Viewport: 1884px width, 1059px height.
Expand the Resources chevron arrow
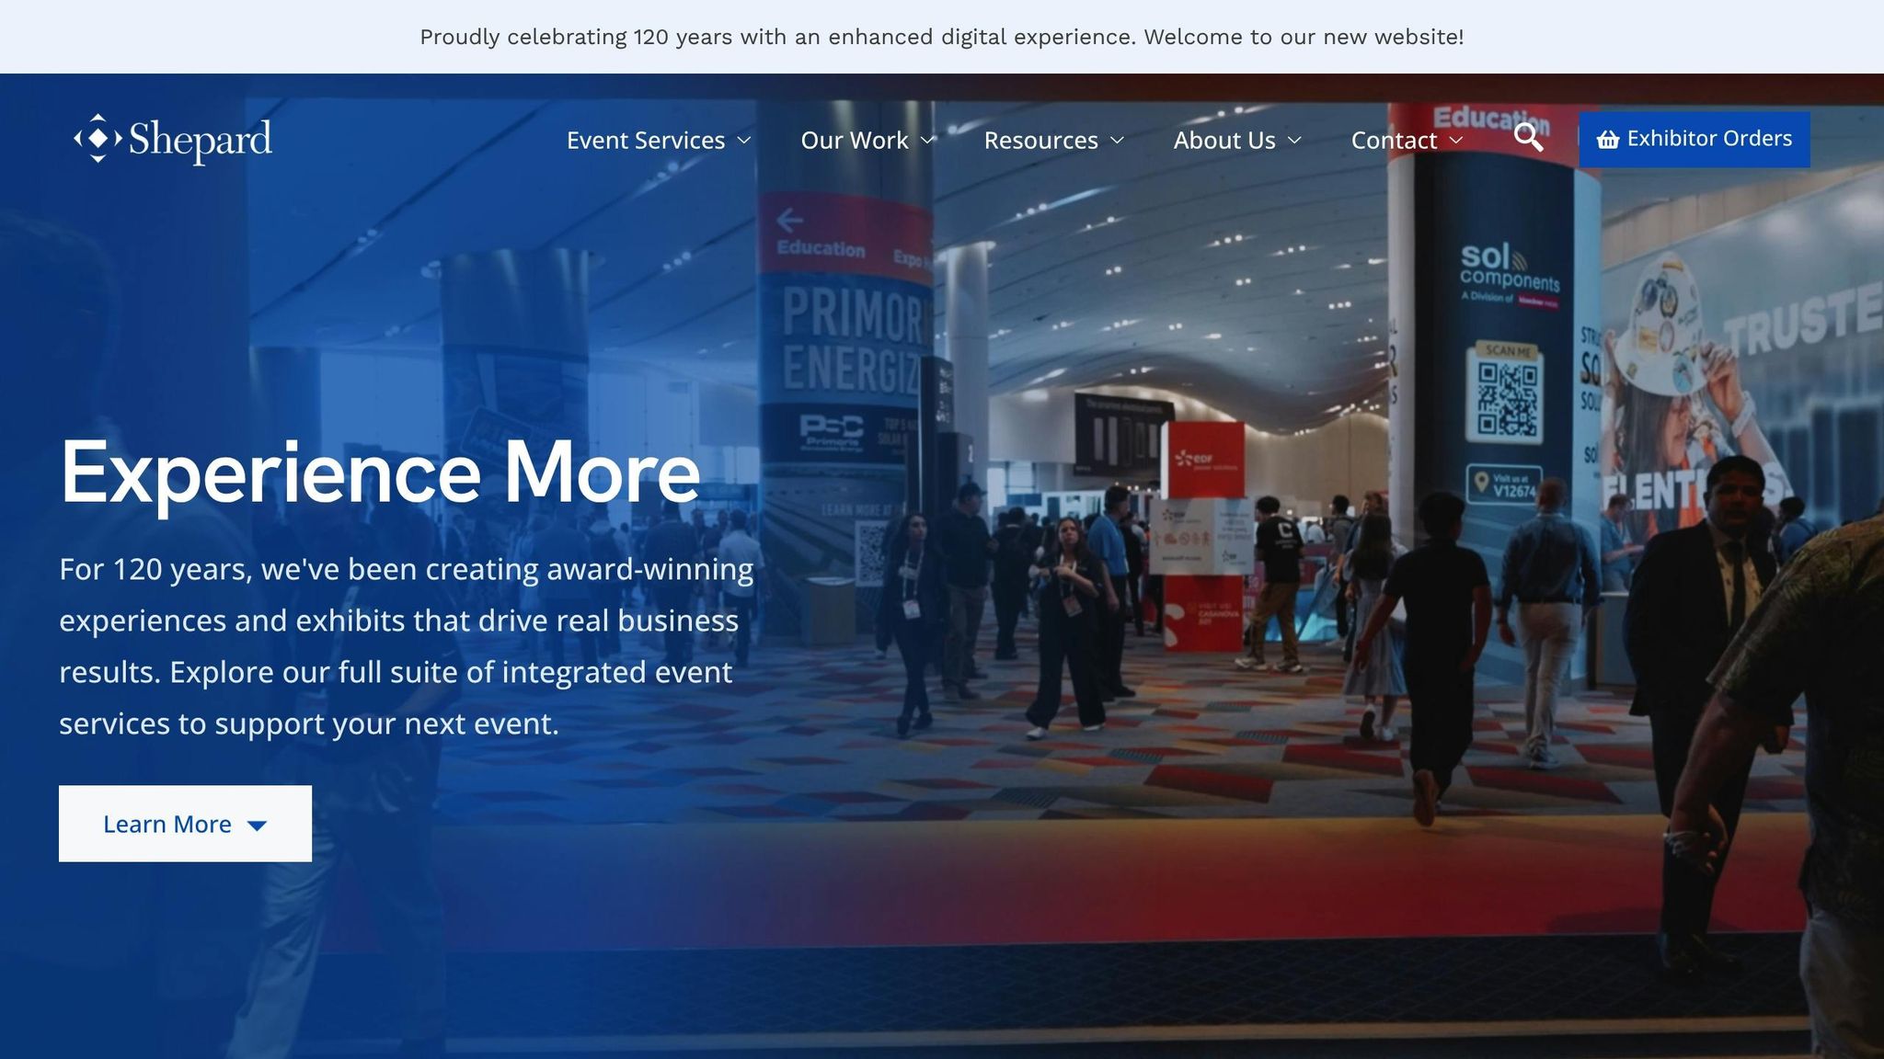(x=1117, y=141)
